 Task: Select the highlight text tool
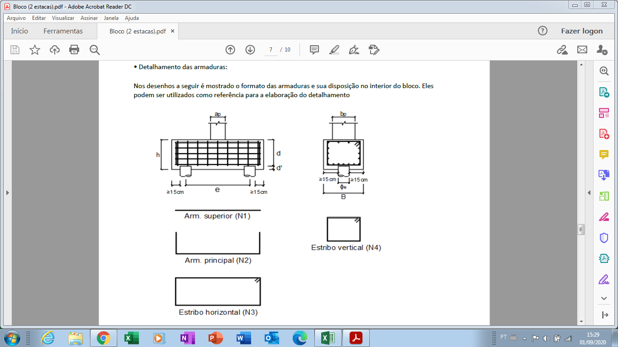click(334, 50)
